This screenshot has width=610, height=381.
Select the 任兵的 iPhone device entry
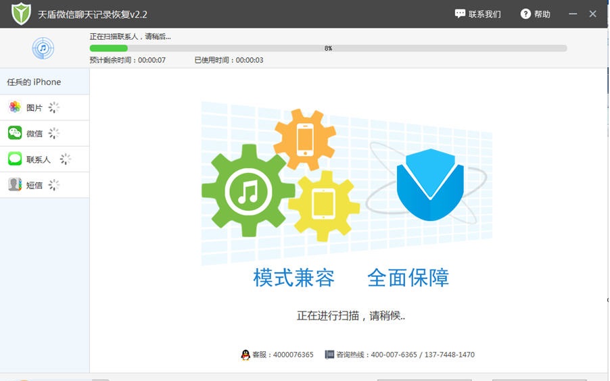[x=45, y=82]
